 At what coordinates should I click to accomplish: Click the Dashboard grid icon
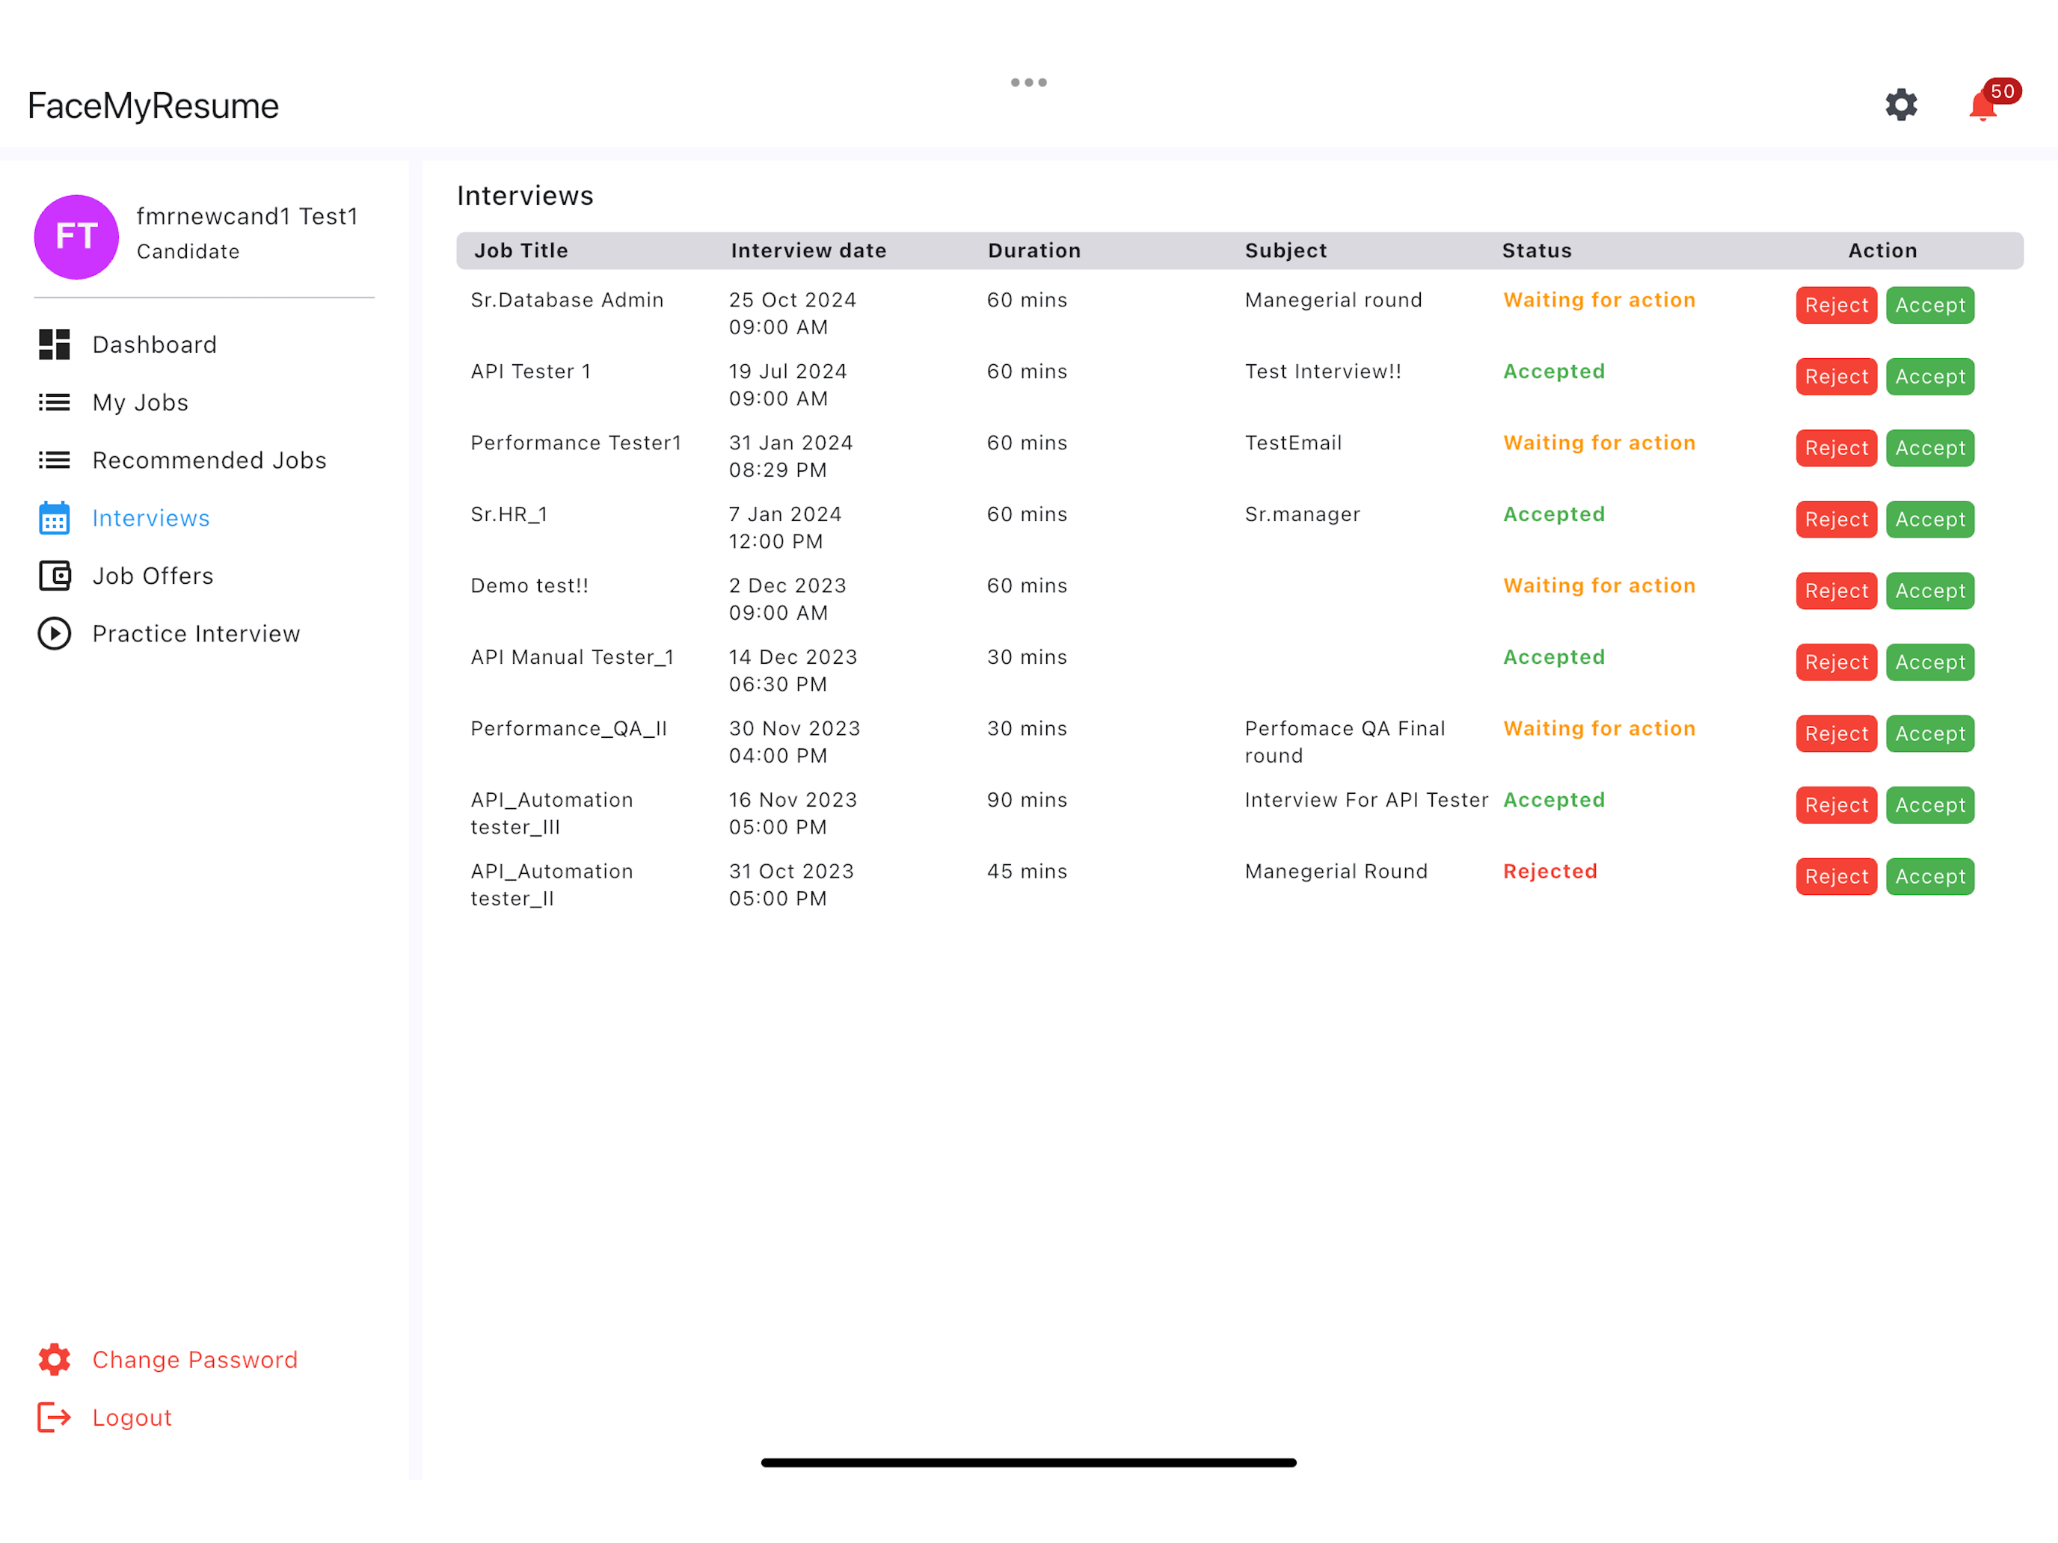pos(54,344)
